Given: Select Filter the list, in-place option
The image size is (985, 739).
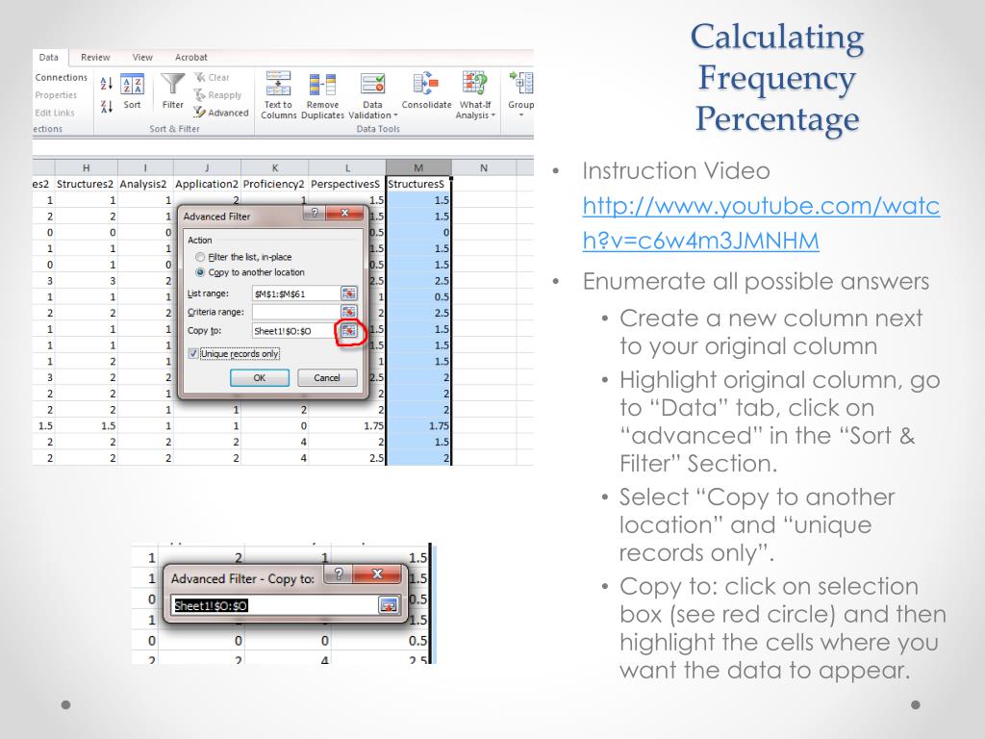Looking at the screenshot, I should pos(243,257).
